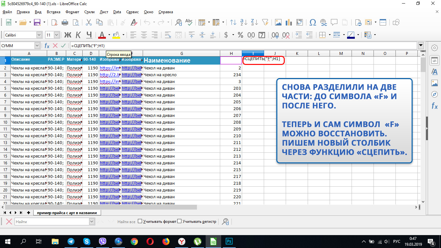Open the font name Calibri dropdown
Screen dimensions: 441x248
39,35
